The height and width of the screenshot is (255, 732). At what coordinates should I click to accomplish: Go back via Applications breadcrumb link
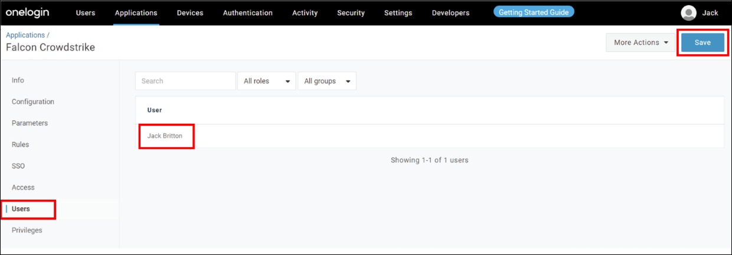[x=25, y=35]
